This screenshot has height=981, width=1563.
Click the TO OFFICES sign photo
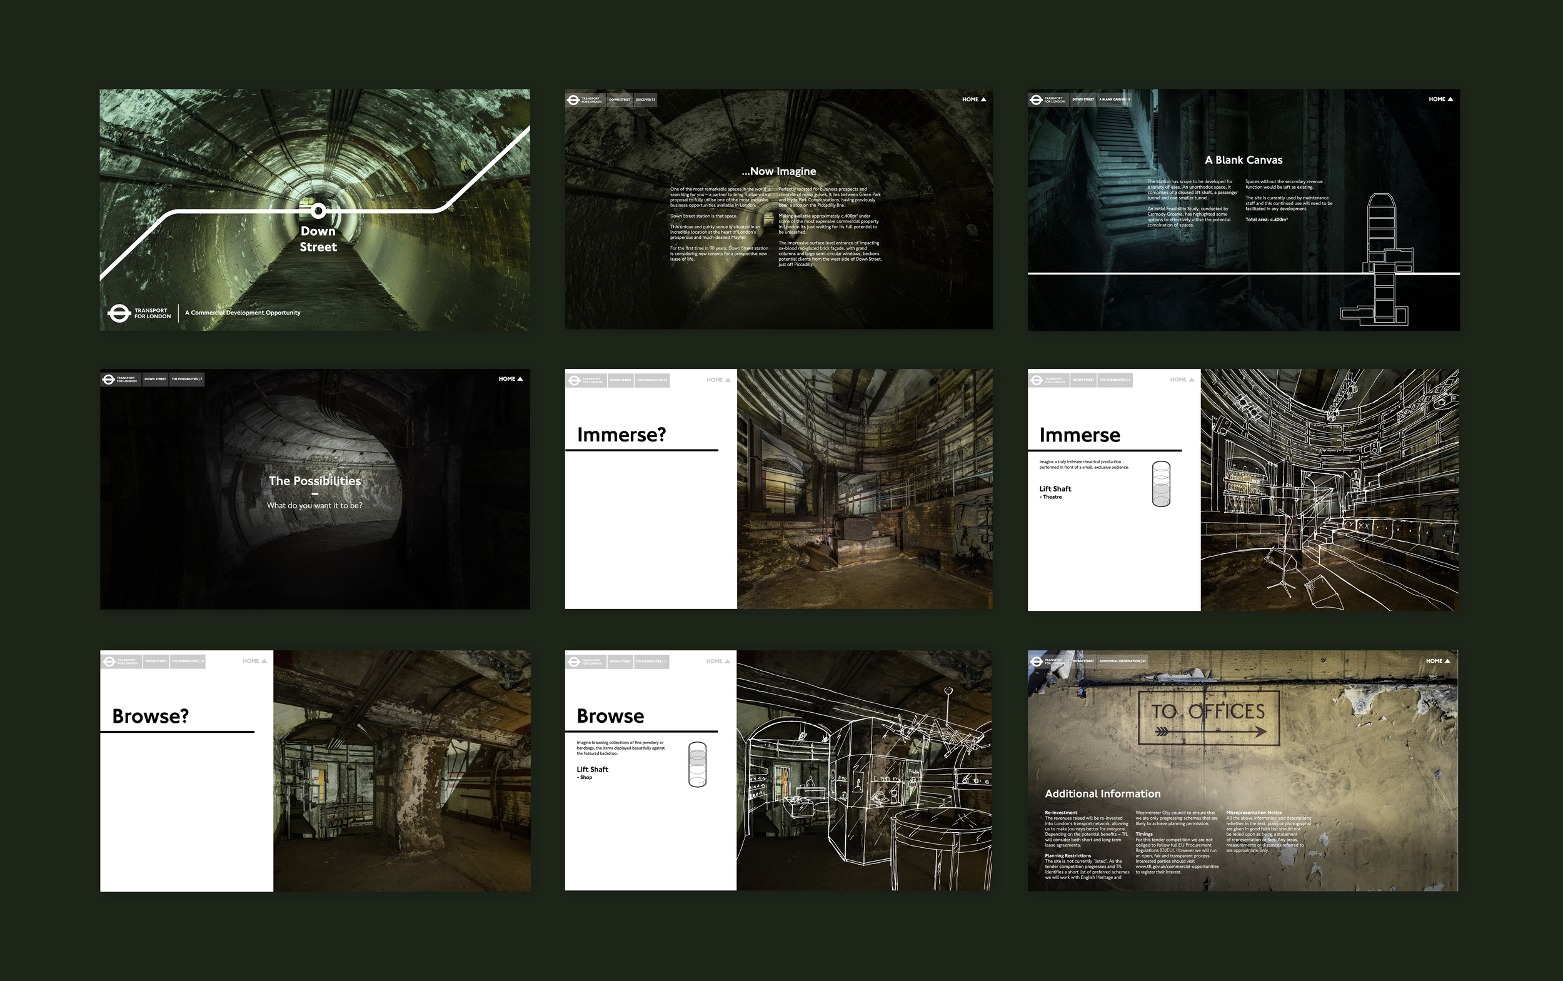coord(1208,718)
